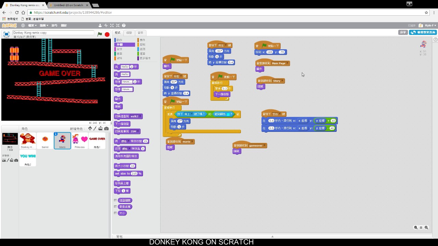
Task: Open the File menu in the Scratch menu bar
Action: tap(33, 25)
